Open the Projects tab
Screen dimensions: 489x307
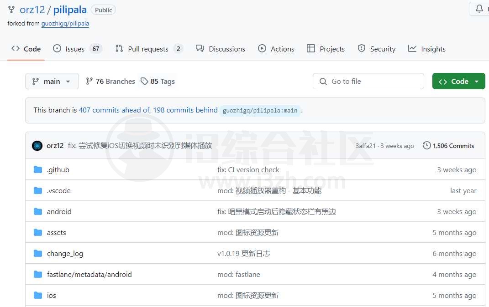326,49
